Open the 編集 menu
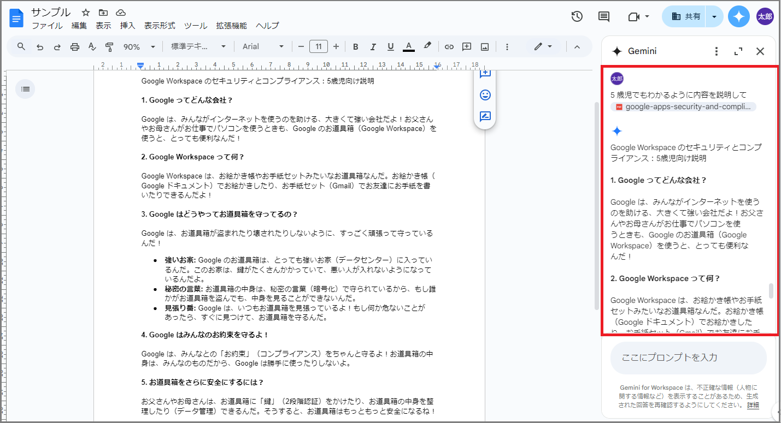Viewport: 781px width, 423px height. pos(79,26)
